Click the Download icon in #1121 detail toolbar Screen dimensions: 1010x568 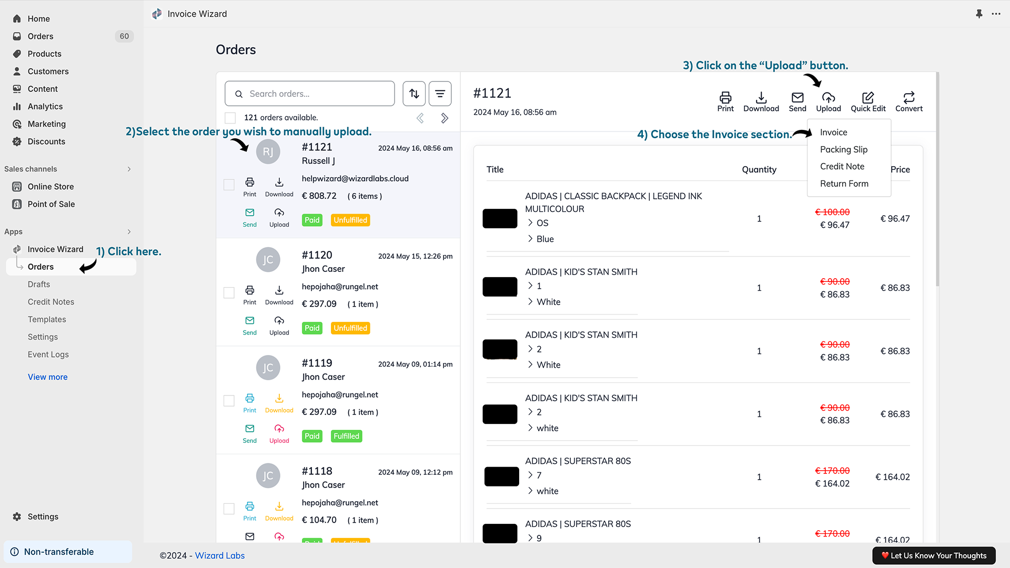pos(761,102)
